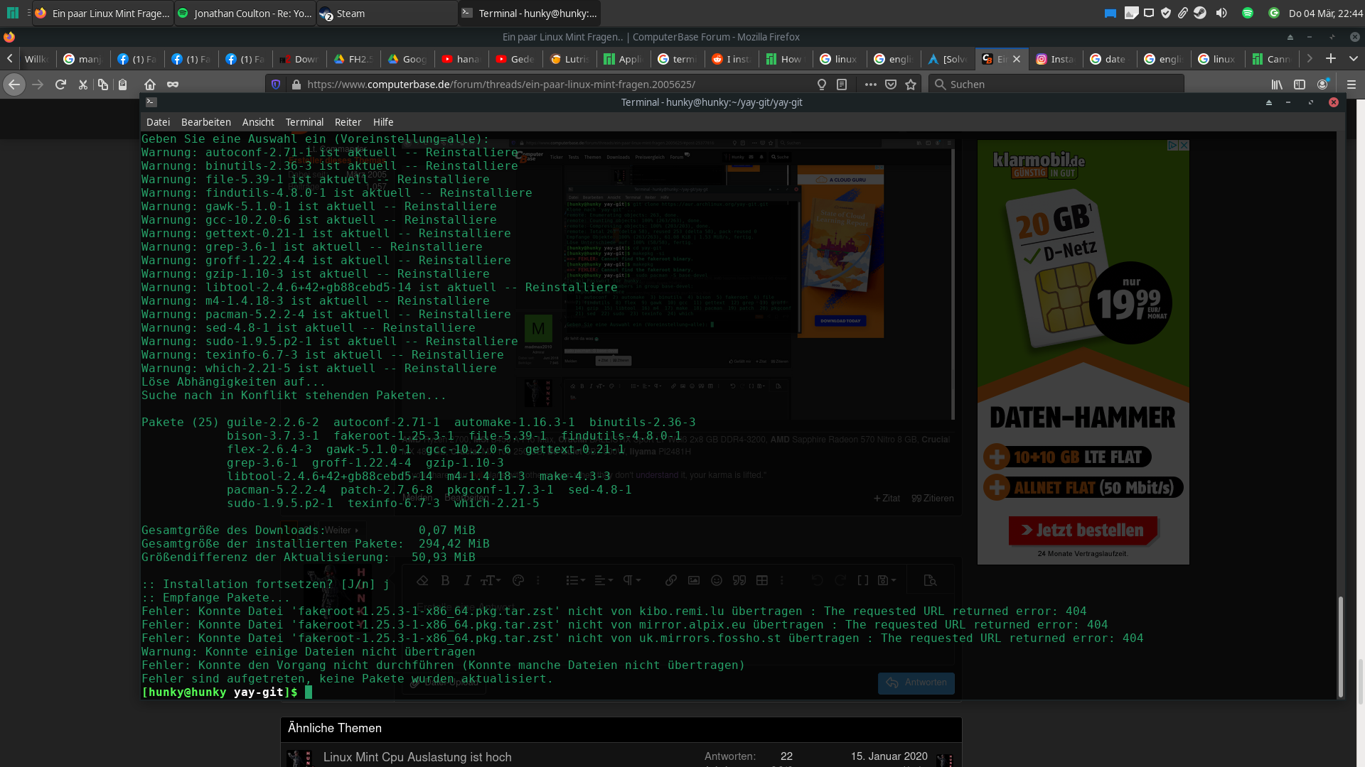This screenshot has height=767, width=1365.
Task: Open the Firefox library icon
Action: pyautogui.click(x=1277, y=85)
